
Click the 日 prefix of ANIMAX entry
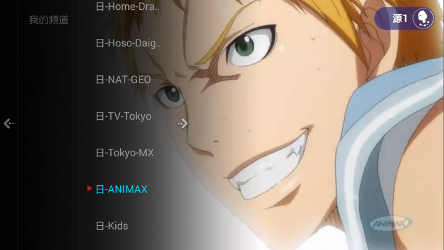tap(100, 190)
